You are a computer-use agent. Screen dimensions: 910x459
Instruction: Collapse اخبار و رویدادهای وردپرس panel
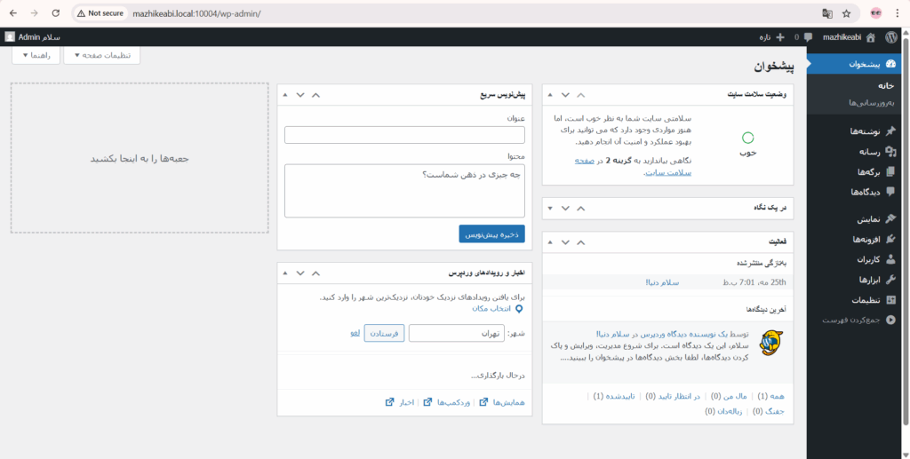pos(285,273)
